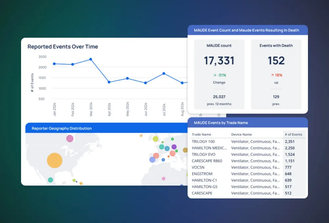Click the Jan 2024 data point on the line chart

[54, 64]
